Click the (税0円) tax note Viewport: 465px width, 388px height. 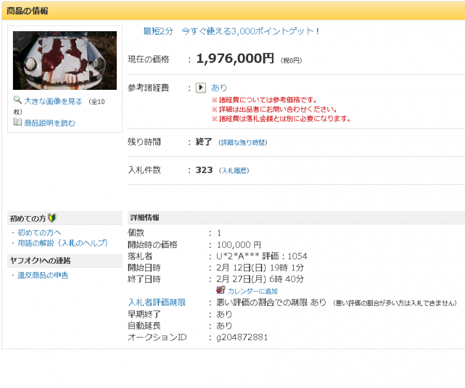click(x=291, y=61)
